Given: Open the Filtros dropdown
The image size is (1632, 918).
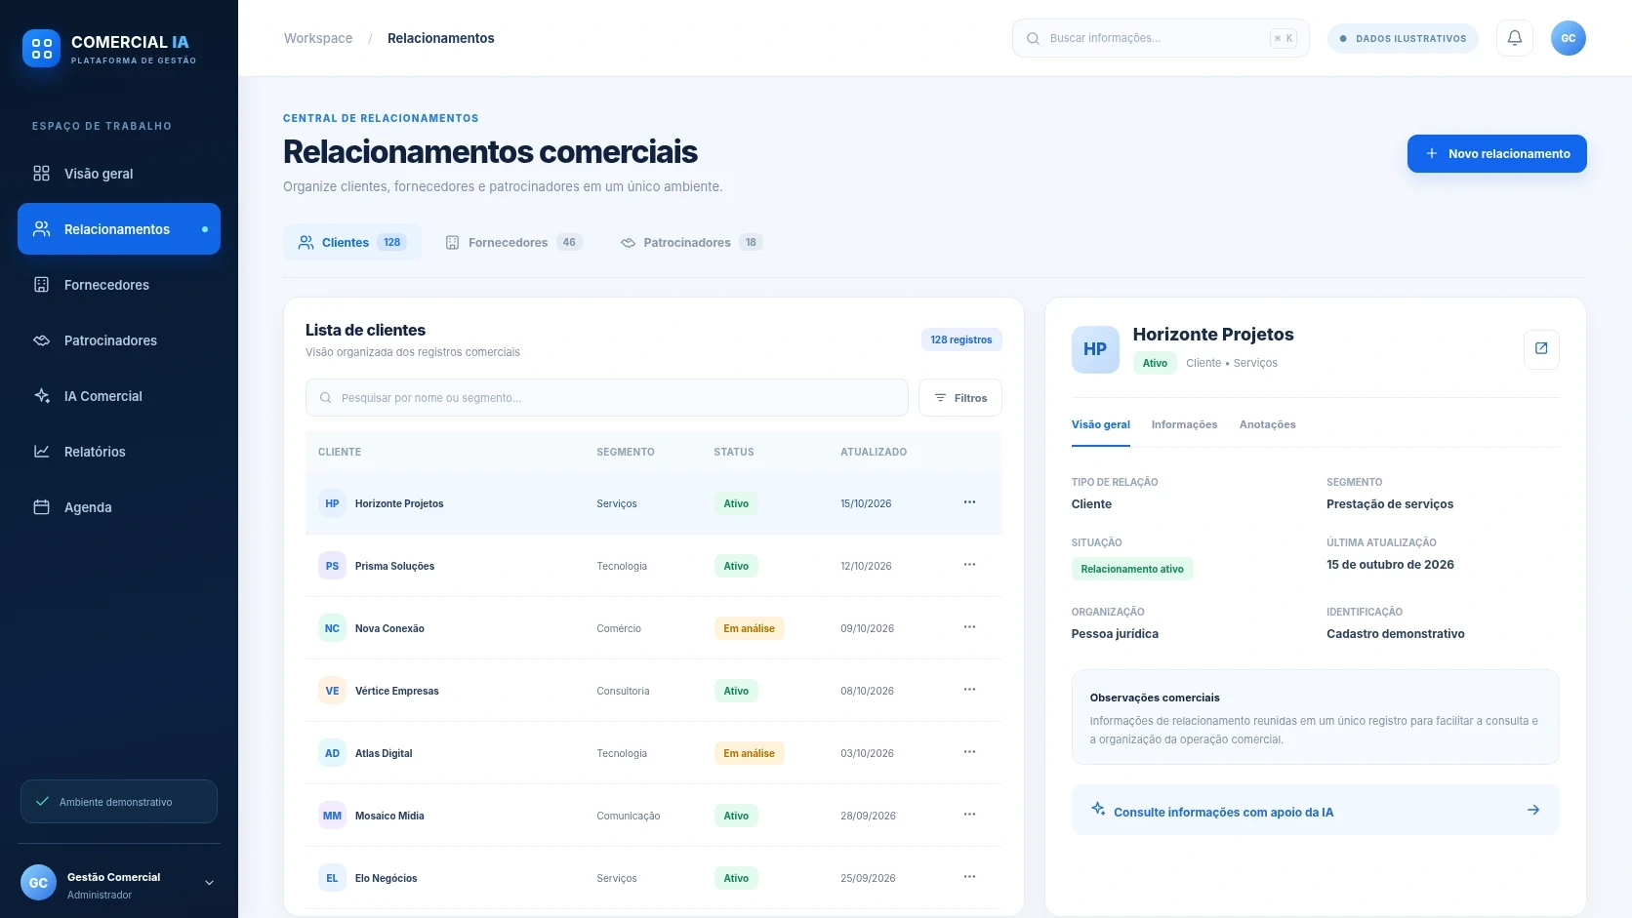Looking at the screenshot, I should coord(960,398).
